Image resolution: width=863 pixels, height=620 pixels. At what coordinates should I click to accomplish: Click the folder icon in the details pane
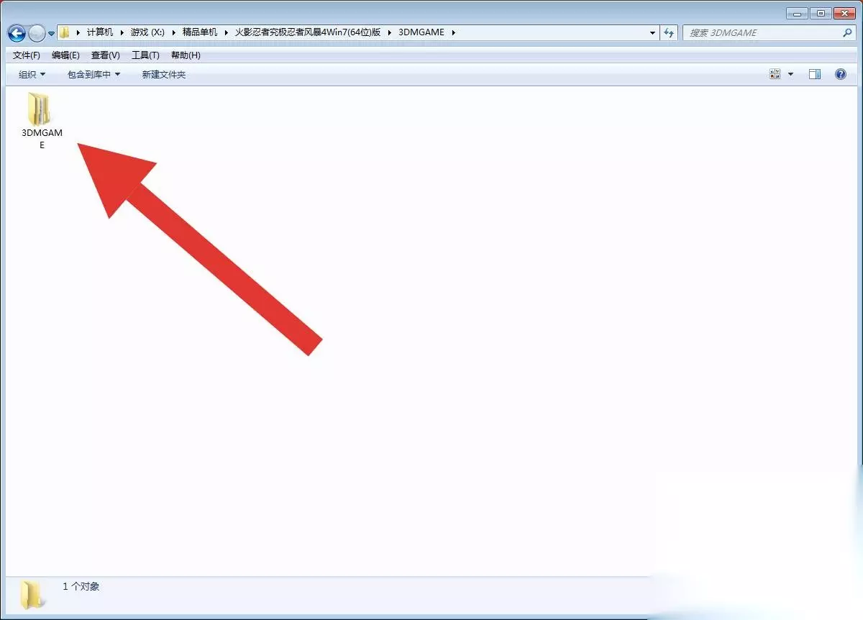coord(31,595)
